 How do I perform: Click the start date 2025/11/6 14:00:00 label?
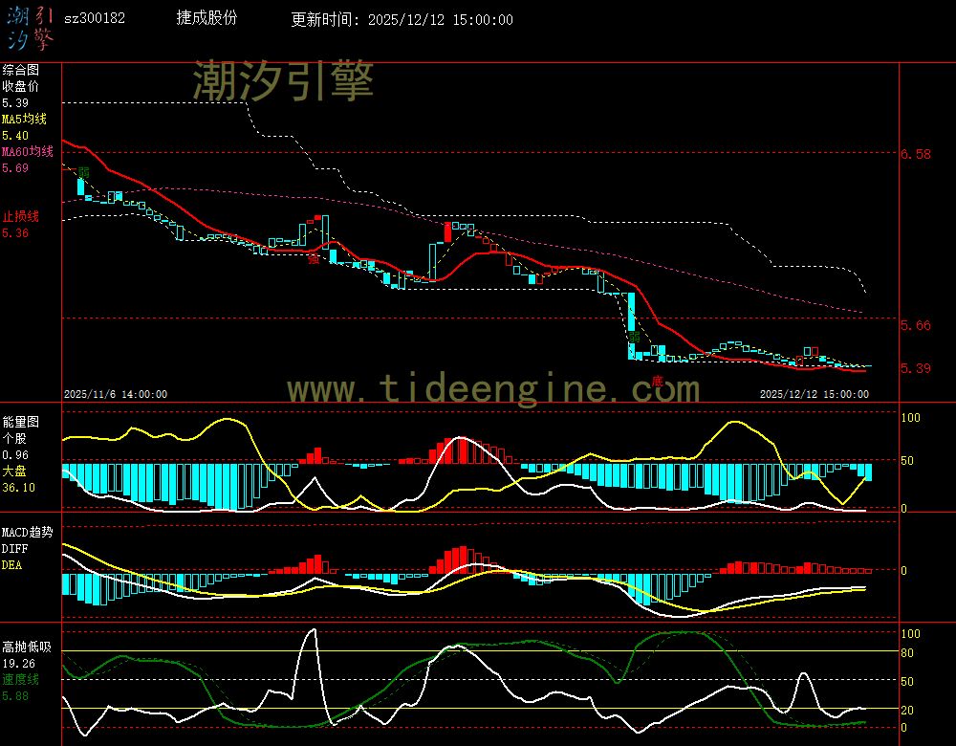(x=116, y=393)
